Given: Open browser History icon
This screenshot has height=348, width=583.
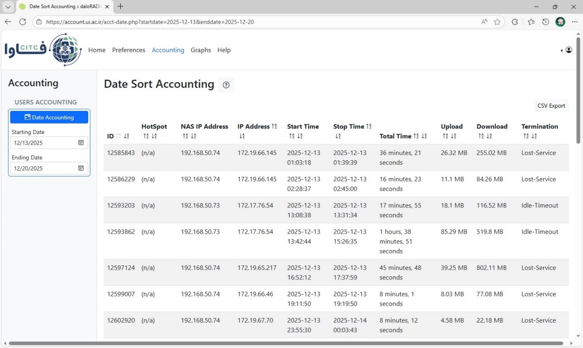Looking at the screenshot, I should [x=545, y=22].
